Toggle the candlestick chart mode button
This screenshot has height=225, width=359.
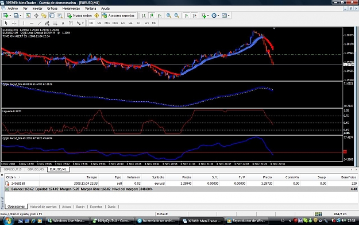pyautogui.click(x=152, y=16)
